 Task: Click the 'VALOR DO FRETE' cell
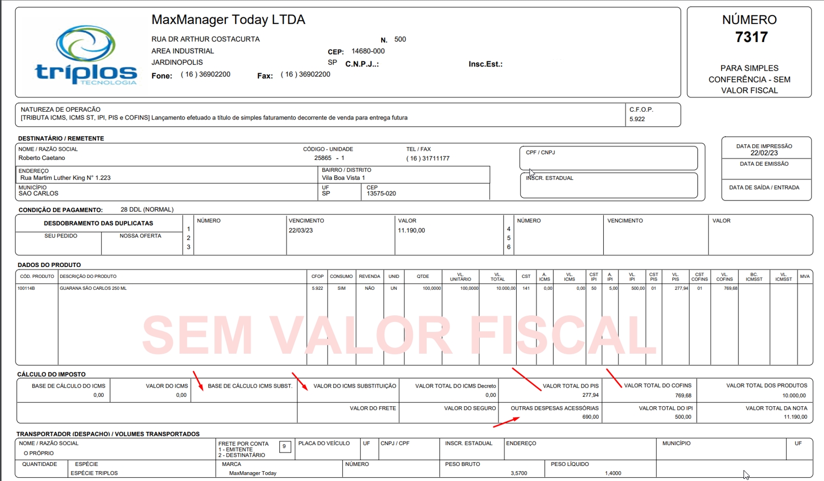coord(348,412)
